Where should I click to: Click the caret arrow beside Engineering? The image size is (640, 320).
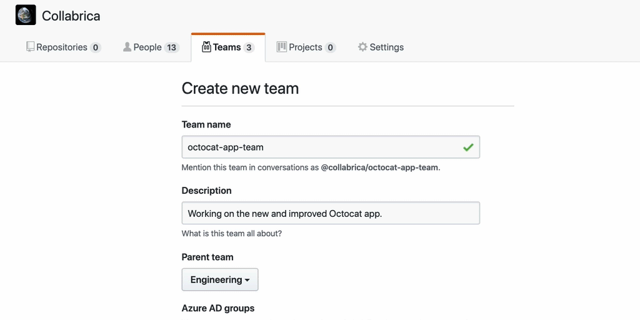(247, 281)
